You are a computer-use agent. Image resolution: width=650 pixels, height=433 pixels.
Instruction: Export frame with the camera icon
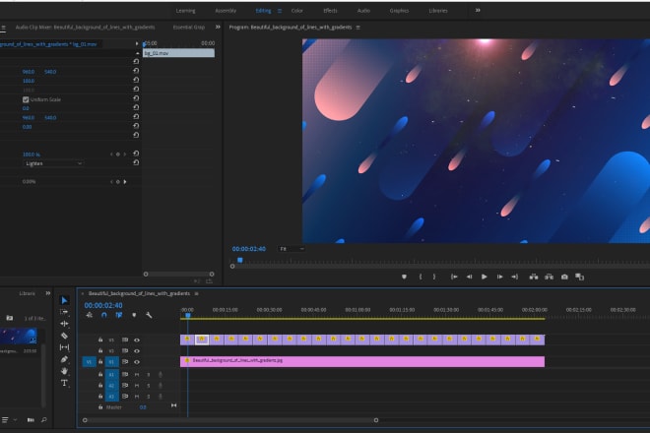[x=564, y=277]
